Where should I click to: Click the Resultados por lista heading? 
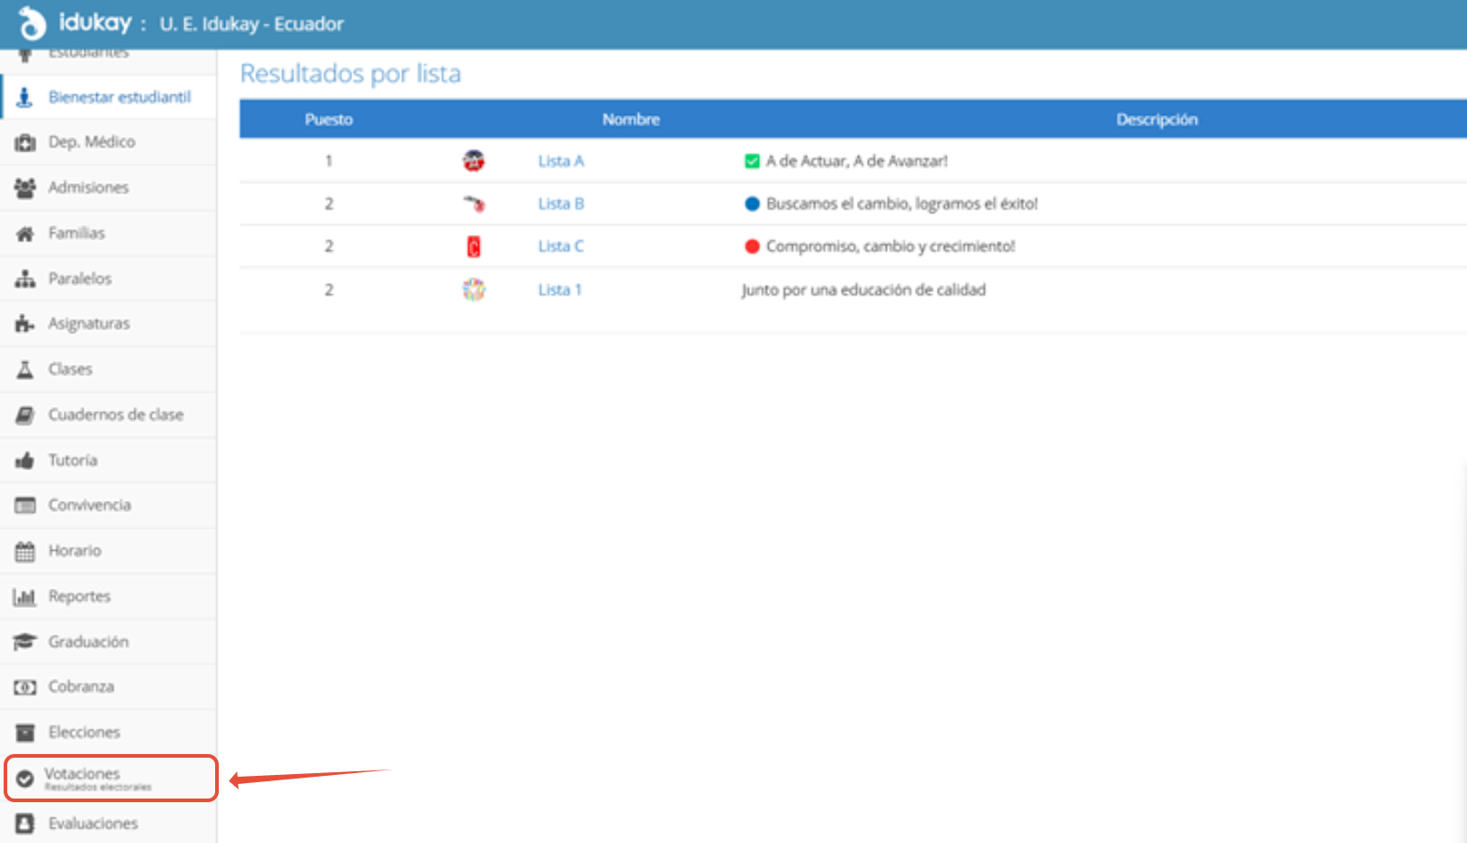(350, 74)
